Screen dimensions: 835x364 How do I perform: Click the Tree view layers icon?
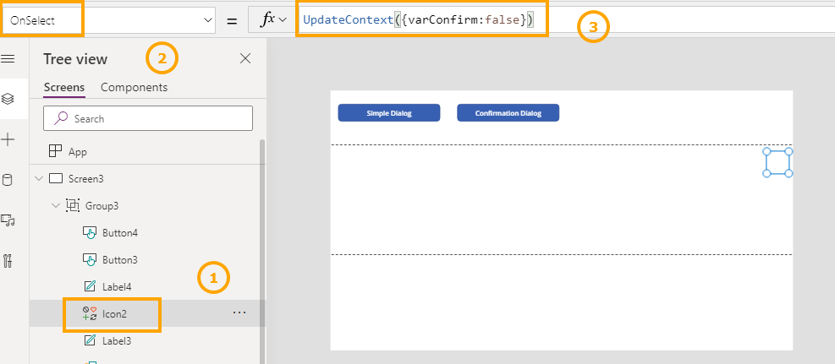point(8,99)
